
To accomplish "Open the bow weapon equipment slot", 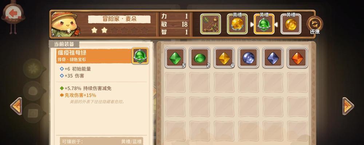I will (x=210, y=24).
